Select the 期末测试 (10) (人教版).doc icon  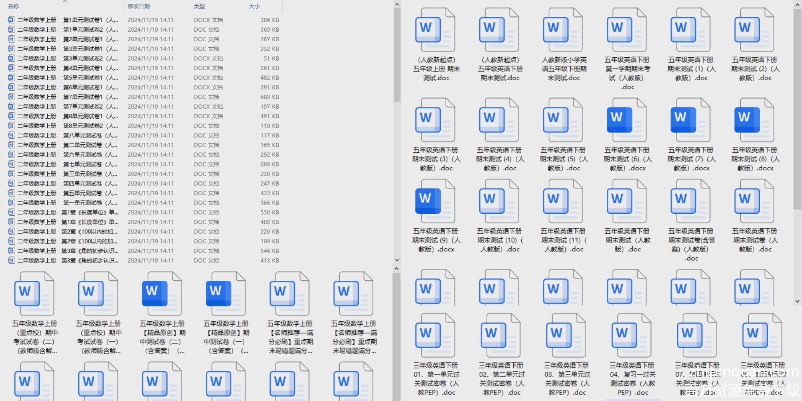click(499, 202)
